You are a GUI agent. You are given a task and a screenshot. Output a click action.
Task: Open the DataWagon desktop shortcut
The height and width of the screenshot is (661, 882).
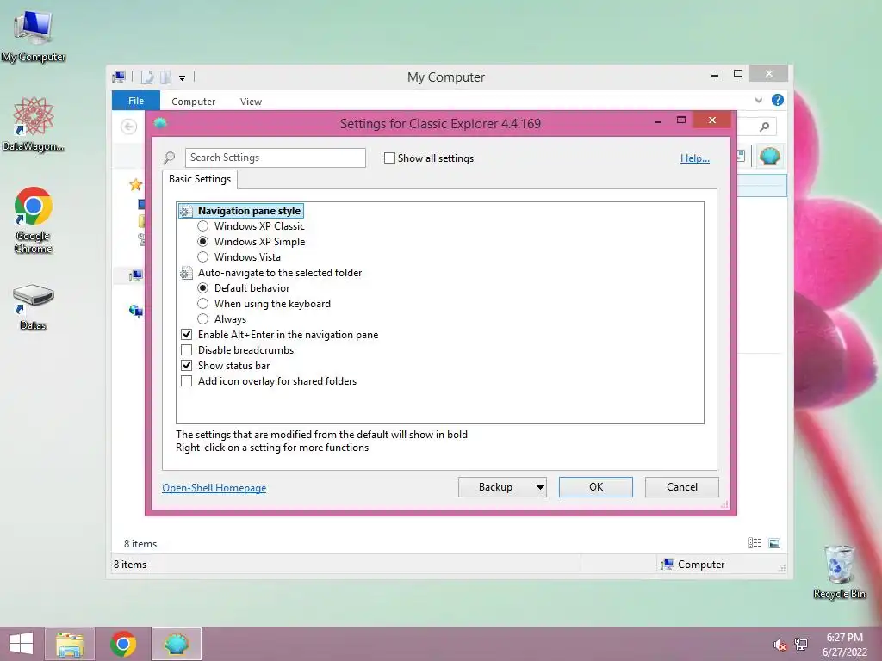click(34, 124)
